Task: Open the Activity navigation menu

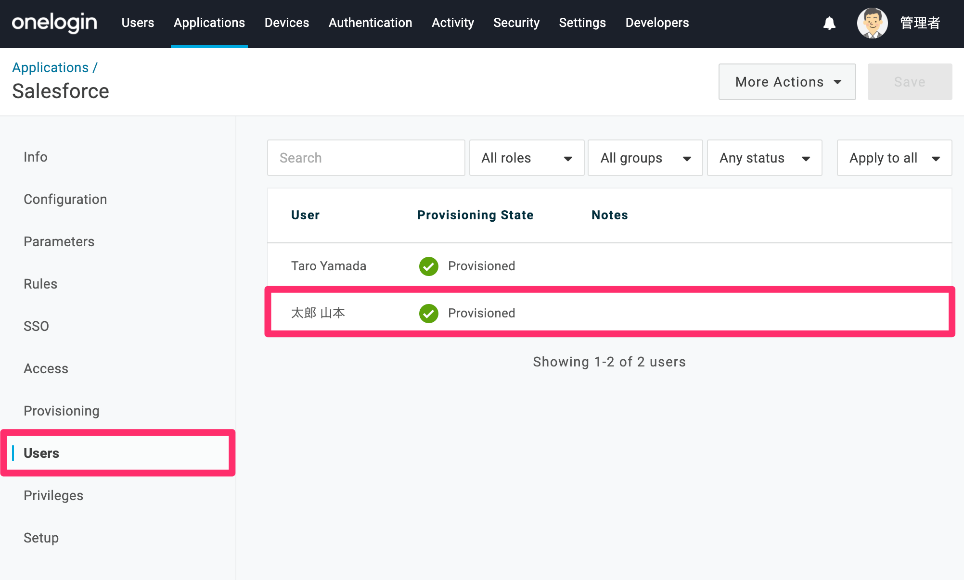Action: 453,23
